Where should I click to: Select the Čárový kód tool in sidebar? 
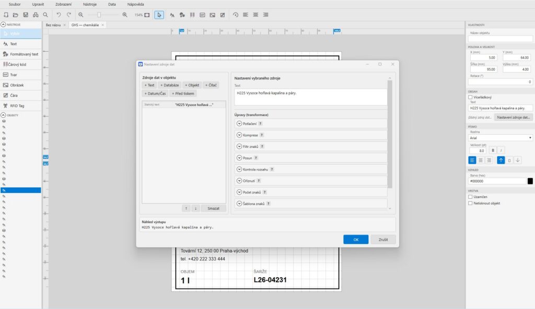tap(20, 64)
